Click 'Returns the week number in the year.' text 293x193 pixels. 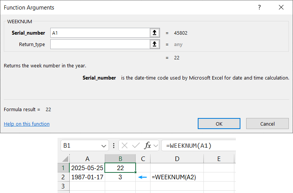click(x=45, y=66)
